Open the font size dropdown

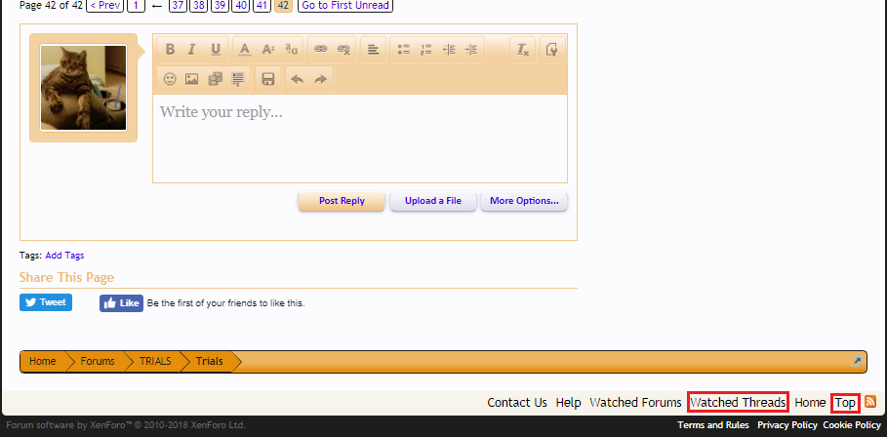(x=267, y=49)
